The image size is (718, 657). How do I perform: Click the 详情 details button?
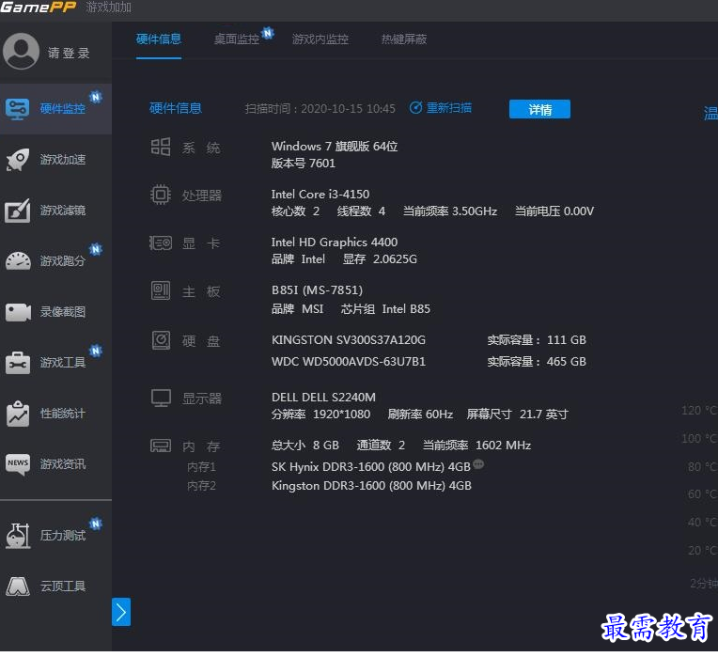pyautogui.click(x=539, y=109)
